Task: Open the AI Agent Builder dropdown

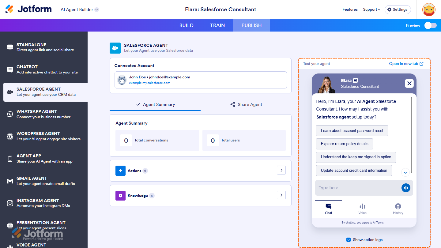Action: click(79, 9)
